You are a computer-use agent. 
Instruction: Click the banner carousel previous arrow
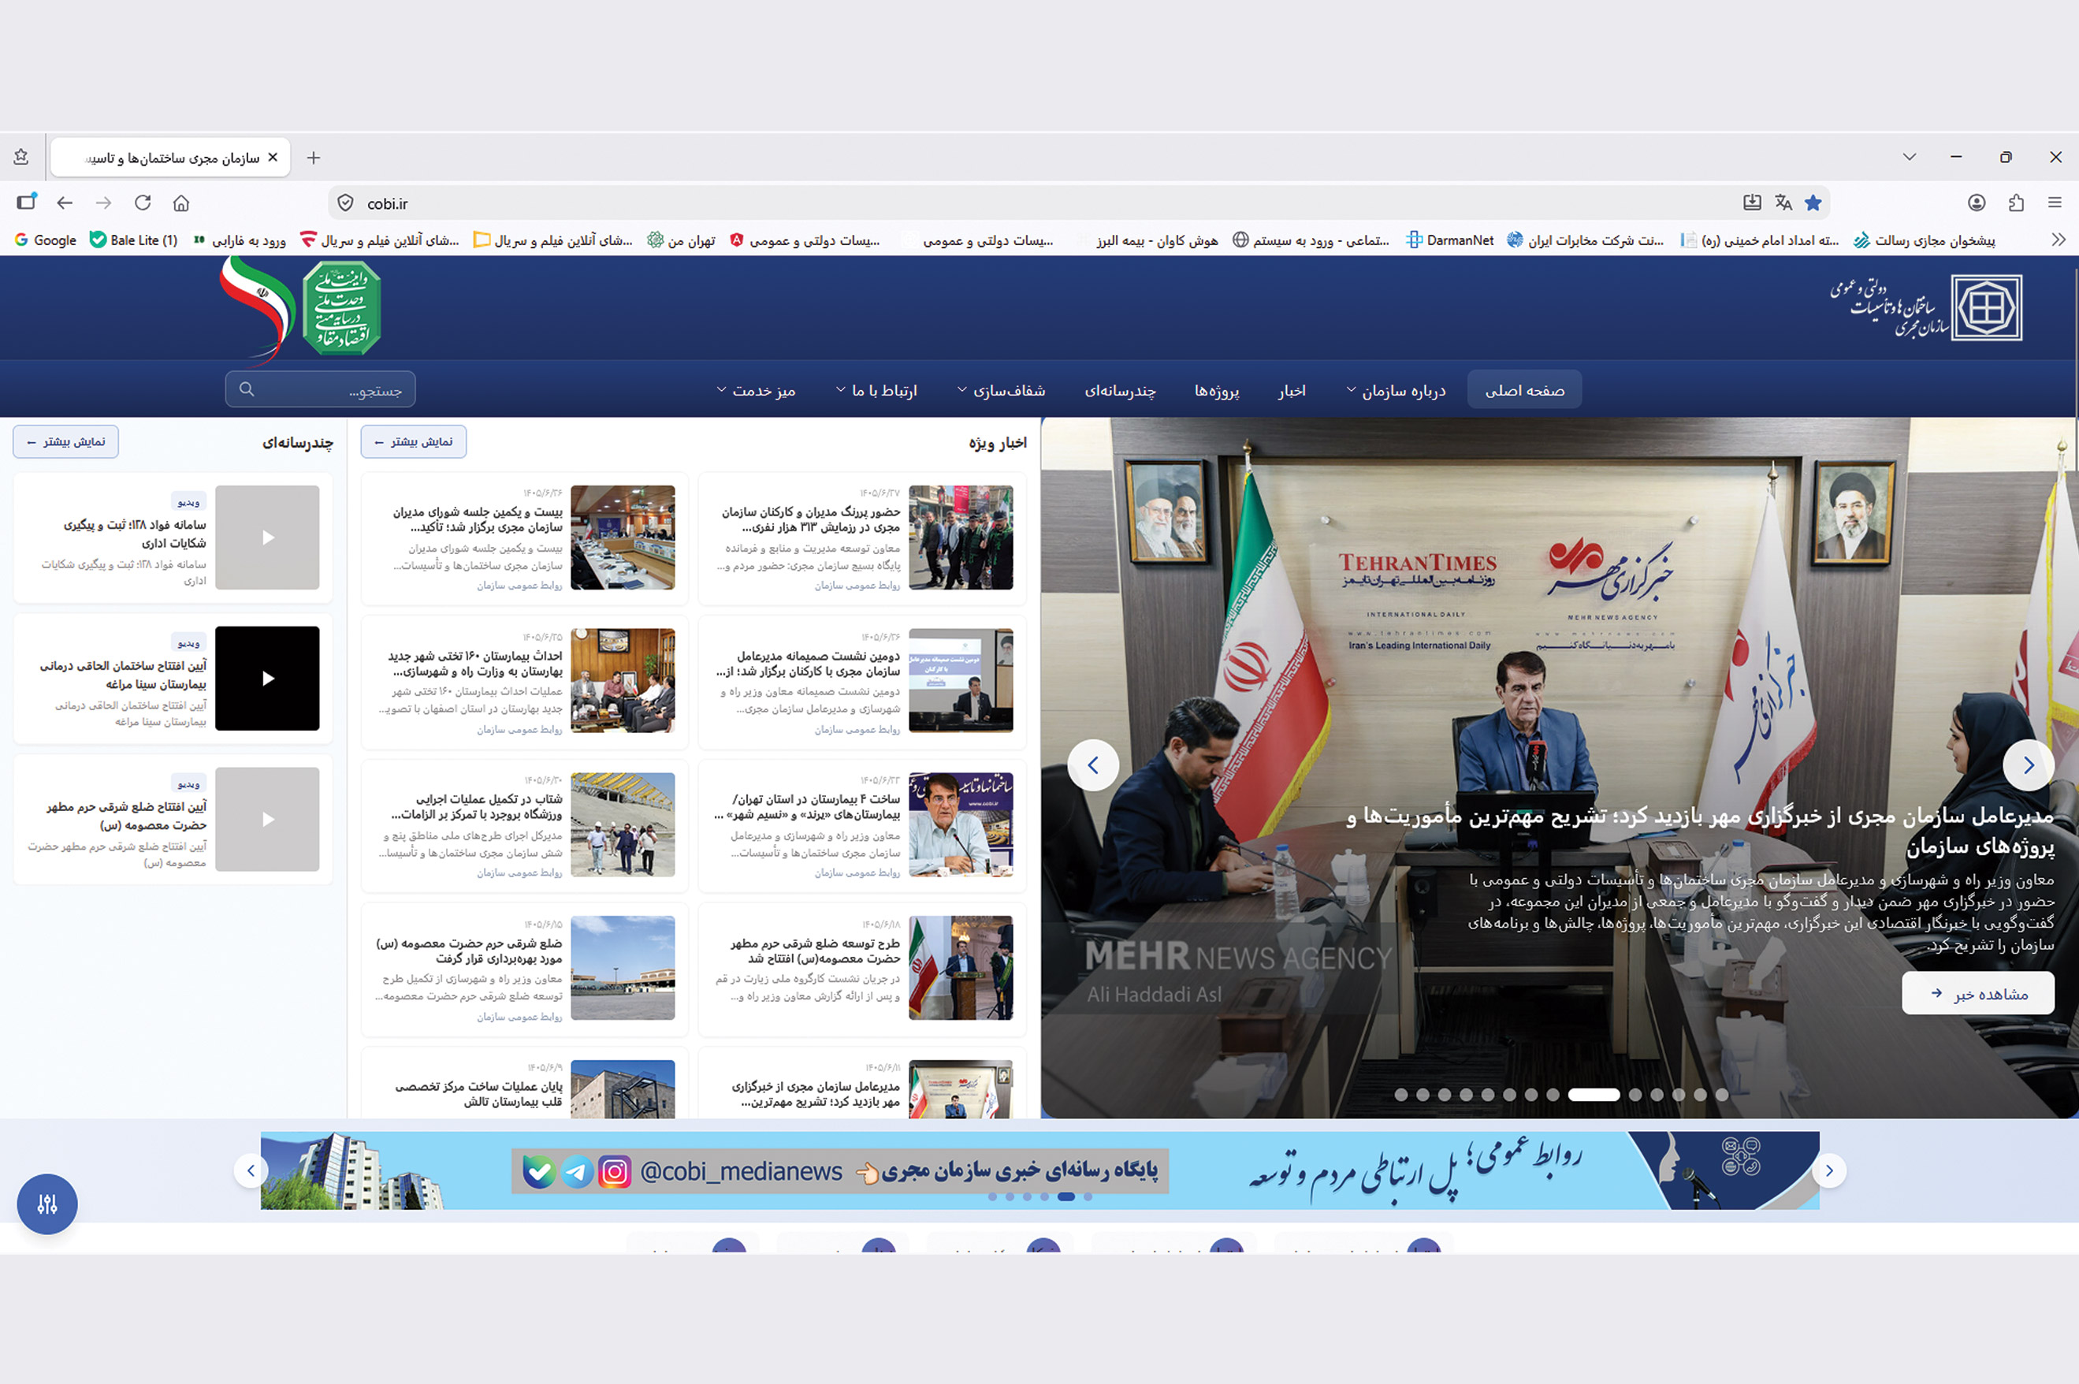251,1170
